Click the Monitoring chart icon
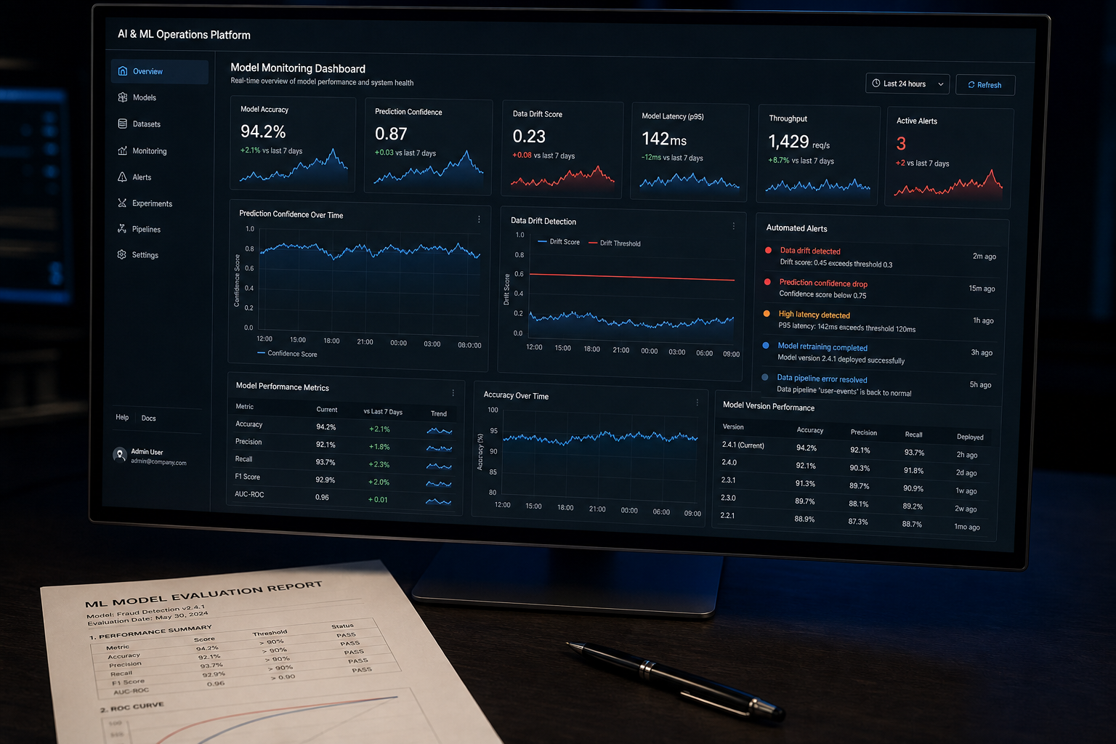Image resolution: width=1116 pixels, height=744 pixels. [122, 150]
